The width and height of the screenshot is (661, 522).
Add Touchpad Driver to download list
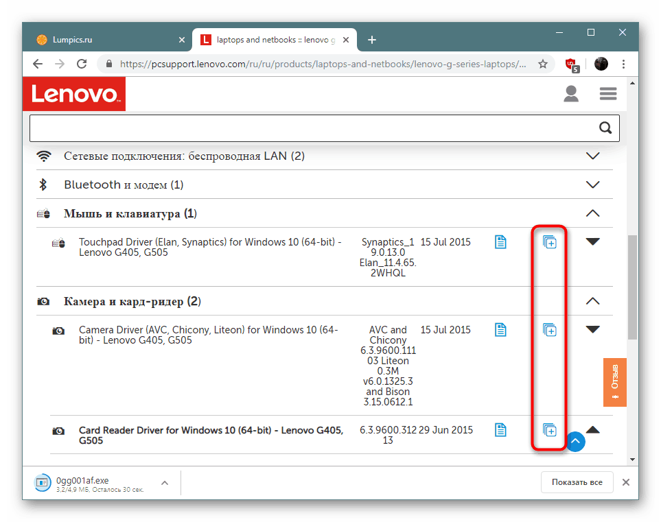pyautogui.click(x=550, y=242)
